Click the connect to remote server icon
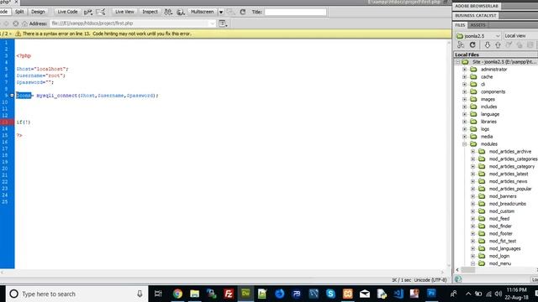The height and width of the screenshot is (302, 538). (461, 44)
